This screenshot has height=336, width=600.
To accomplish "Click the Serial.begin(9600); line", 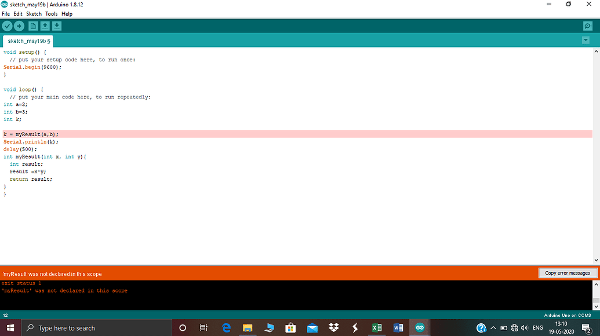I will (x=32, y=67).
